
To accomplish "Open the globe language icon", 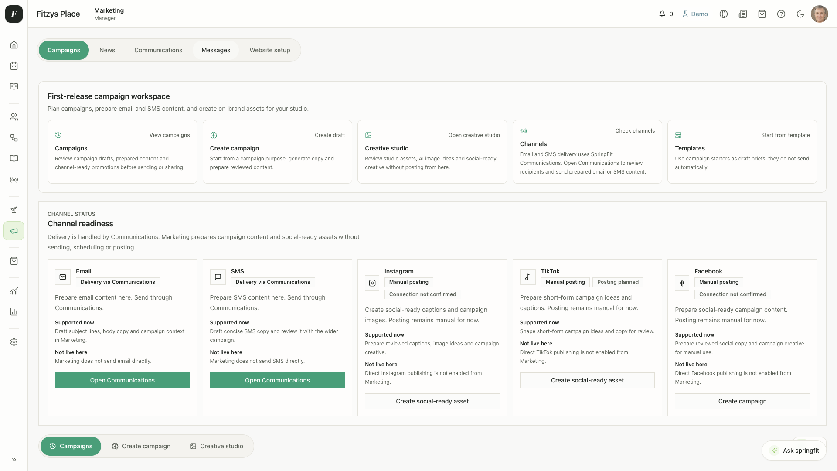I will pyautogui.click(x=724, y=14).
